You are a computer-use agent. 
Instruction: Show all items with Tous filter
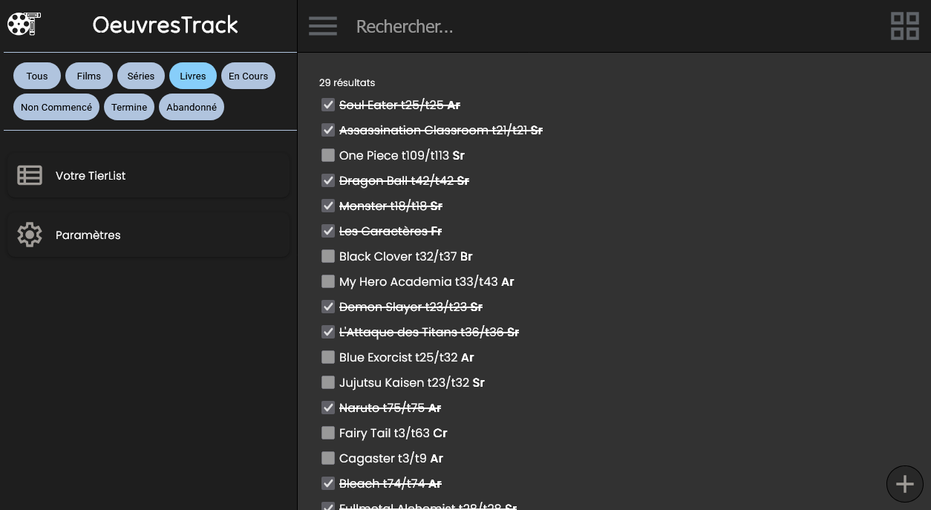[37, 76]
